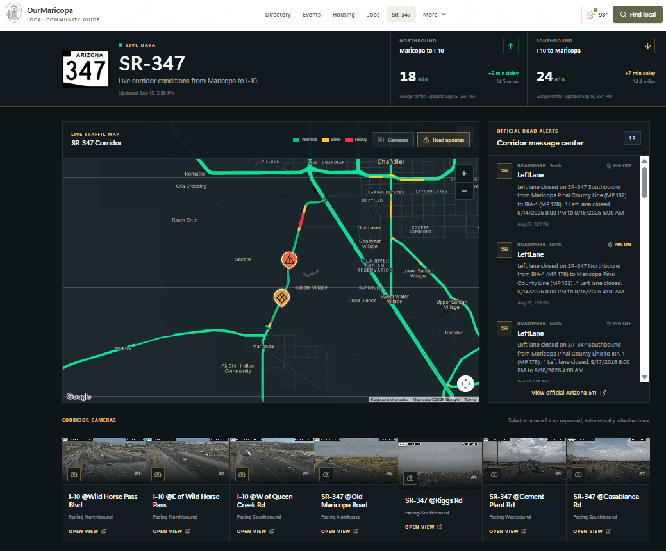666x551 pixels.
Task: Open view for I-10 @Wild Horse Pass Blvd
Action: (88, 532)
